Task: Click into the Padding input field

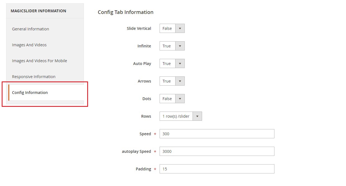Action: click(x=217, y=169)
